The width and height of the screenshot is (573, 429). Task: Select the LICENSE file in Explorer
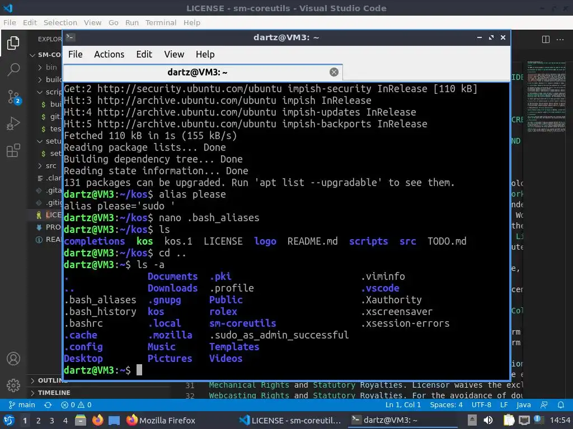click(x=45, y=215)
